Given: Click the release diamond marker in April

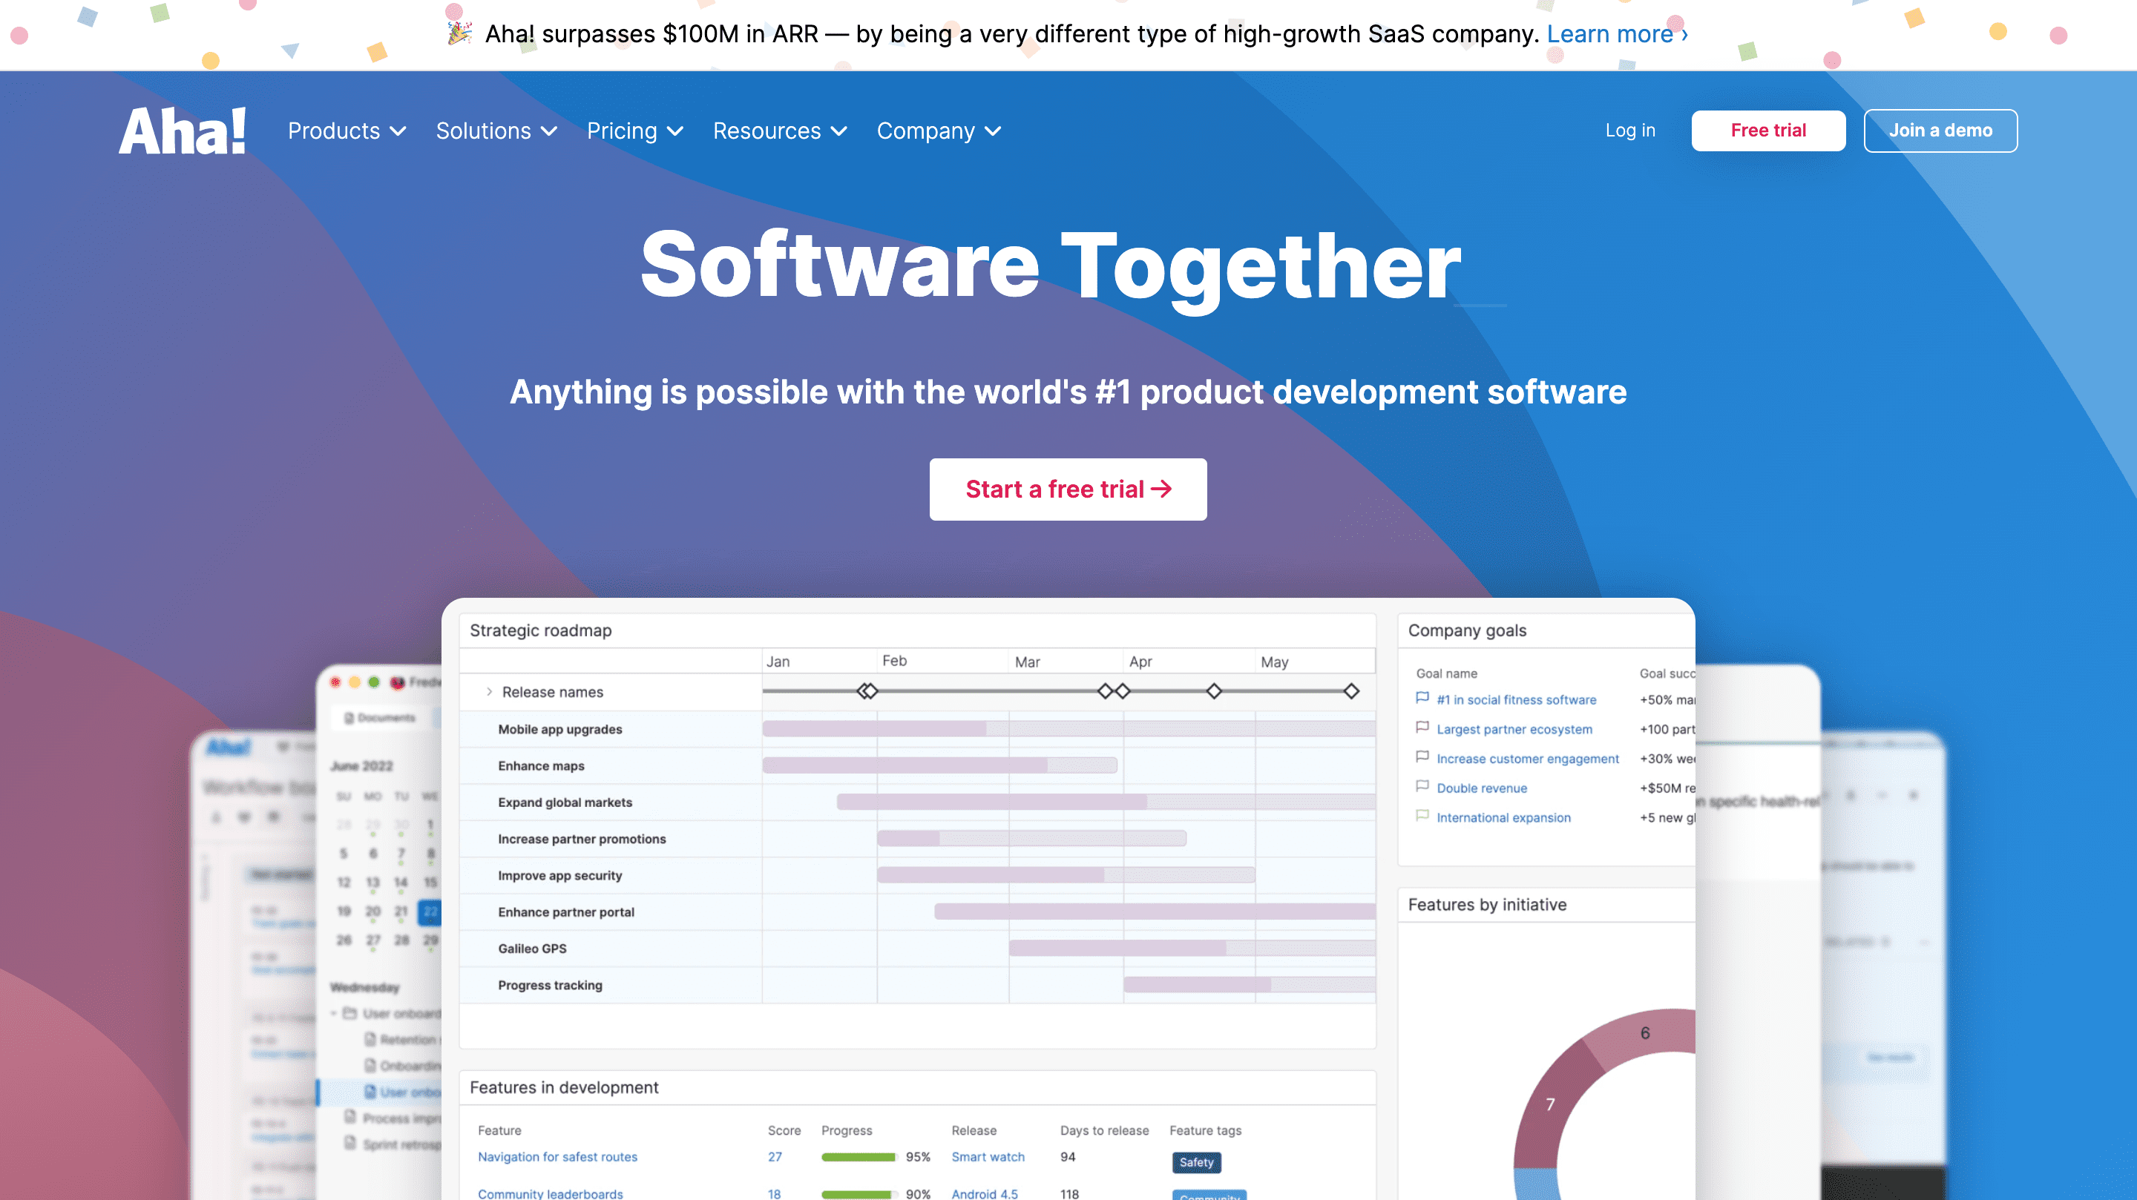Looking at the screenshot, I should coord(1214,690).
